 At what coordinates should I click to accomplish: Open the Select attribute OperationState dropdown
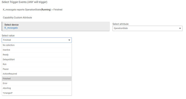[147, 28]
